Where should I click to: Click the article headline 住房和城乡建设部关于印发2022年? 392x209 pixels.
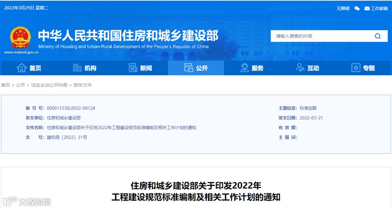tap(196, 185)
